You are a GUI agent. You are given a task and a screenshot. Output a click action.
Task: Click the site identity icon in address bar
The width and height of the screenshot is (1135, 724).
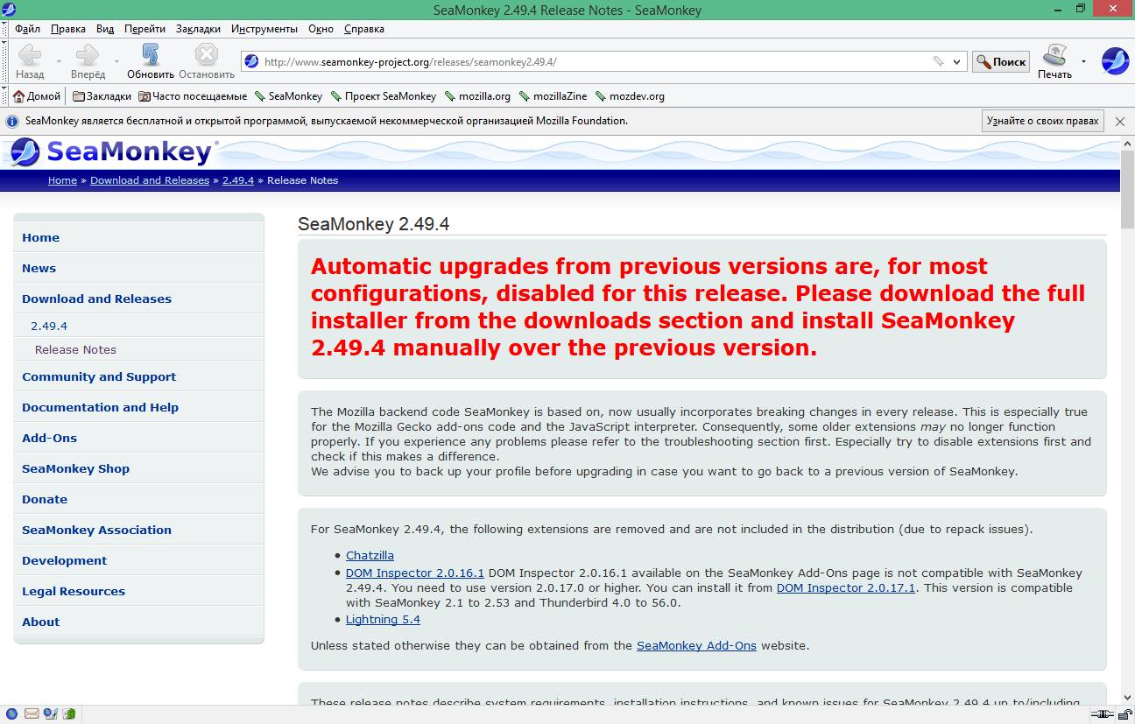[x=251, y=61]
